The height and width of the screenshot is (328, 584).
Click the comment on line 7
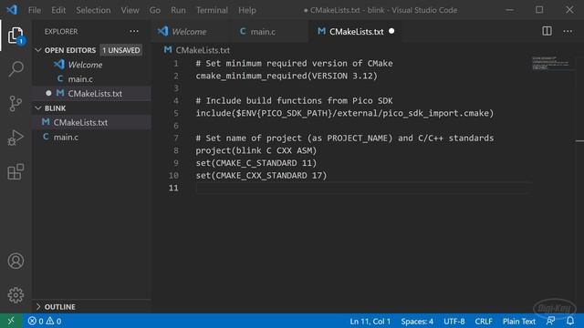[x=345, y=138]
